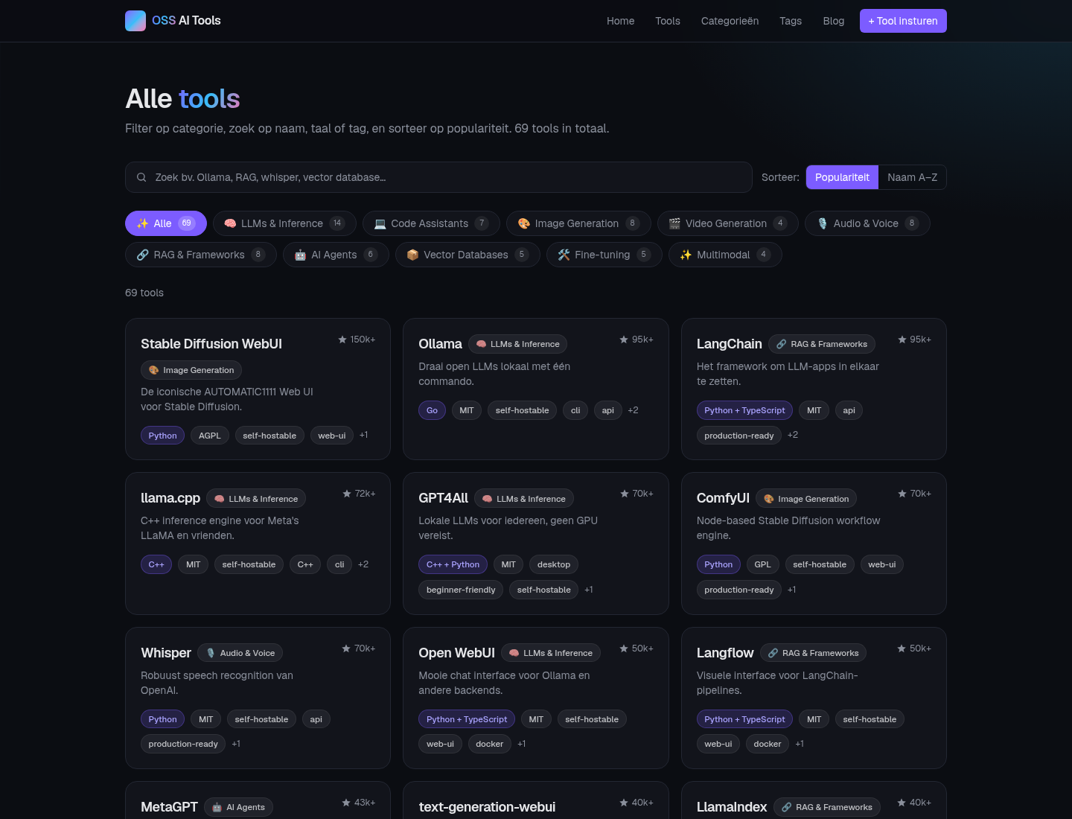Viewport: 1072px width, 819px height.
Task: Click the sparkles icon on the Alle filter
Action: [142, 223]
